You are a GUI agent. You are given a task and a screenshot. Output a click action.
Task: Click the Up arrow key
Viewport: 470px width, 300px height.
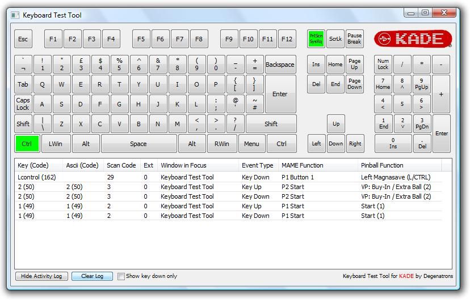pos(336,124)
